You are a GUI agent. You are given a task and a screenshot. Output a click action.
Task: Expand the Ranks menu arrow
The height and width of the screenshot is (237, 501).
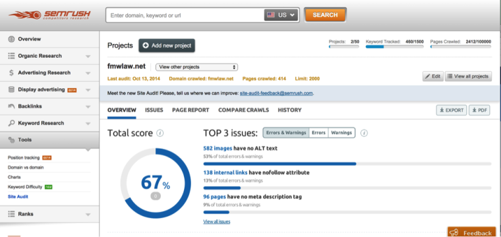88,215
